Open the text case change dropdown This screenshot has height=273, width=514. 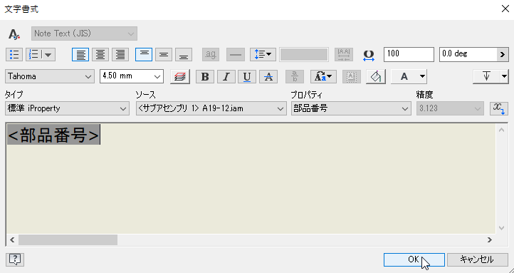point(323,77)
